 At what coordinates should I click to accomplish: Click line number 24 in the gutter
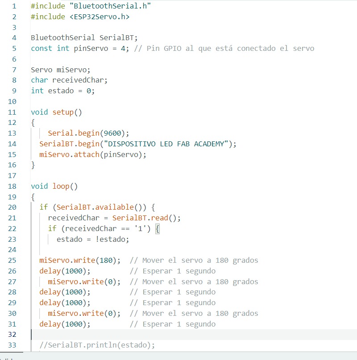pos(12,250)
